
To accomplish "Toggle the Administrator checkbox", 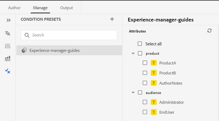I will click(145, 102).
